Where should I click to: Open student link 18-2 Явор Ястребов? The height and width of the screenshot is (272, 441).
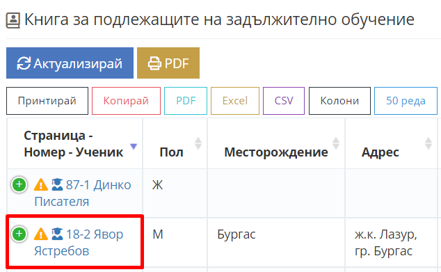click(x=79, y=243)
